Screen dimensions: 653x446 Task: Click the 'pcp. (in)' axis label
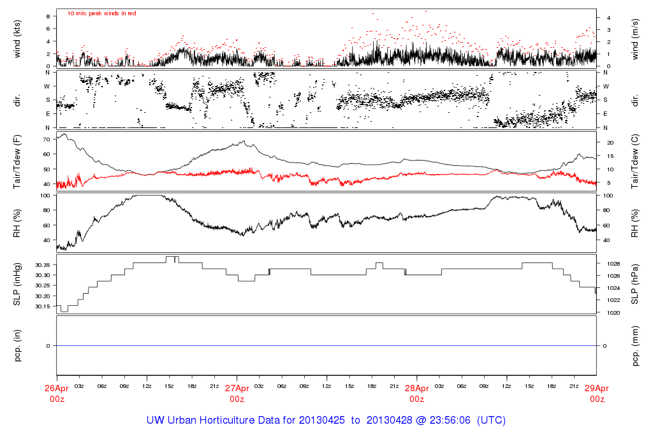tap(17, 345)
